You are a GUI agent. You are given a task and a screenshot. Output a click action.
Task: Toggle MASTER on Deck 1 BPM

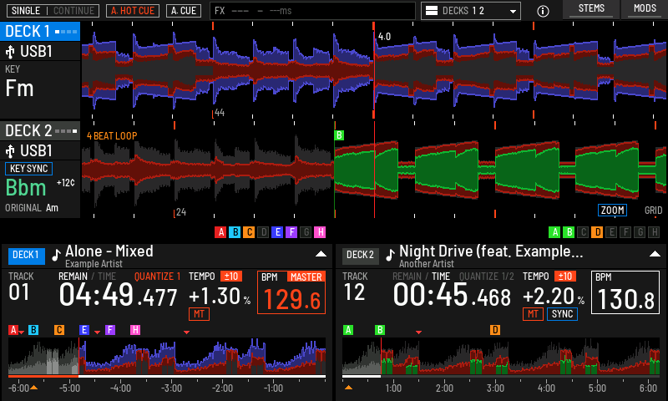[306, 277]
